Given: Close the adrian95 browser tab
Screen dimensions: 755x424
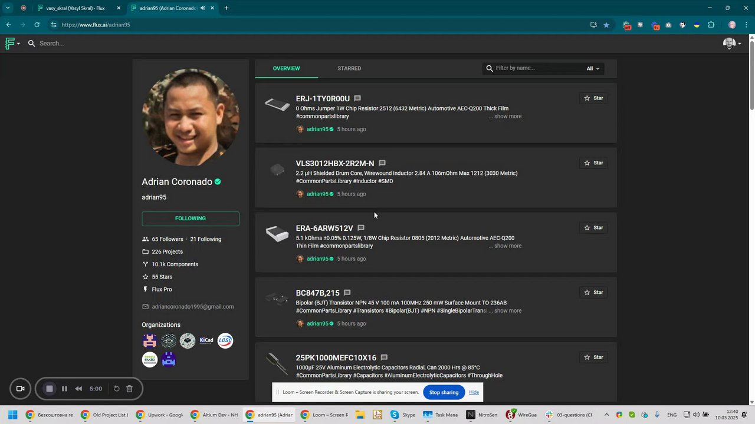Looking at the screenshot, I should (212, 8).
